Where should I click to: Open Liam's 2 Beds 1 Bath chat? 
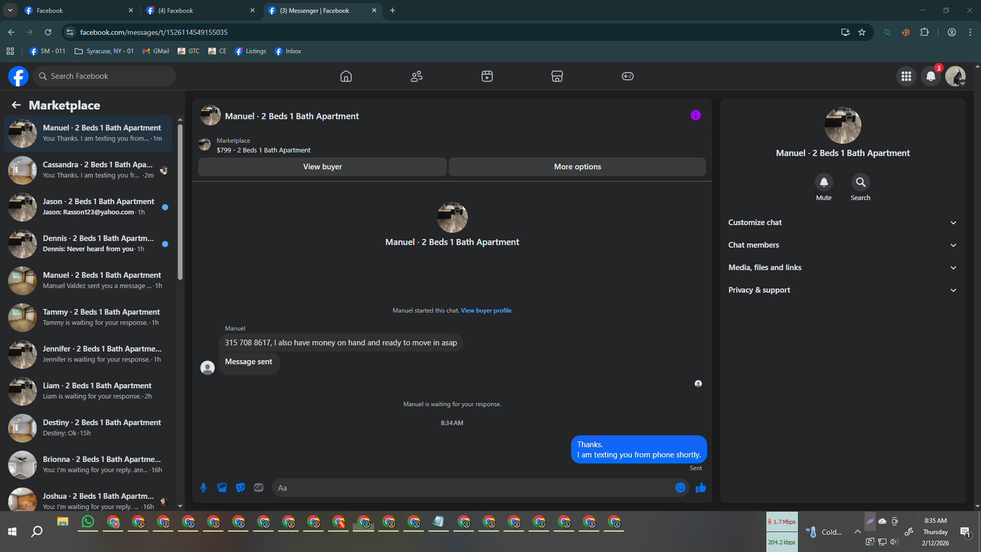(88, 391)
